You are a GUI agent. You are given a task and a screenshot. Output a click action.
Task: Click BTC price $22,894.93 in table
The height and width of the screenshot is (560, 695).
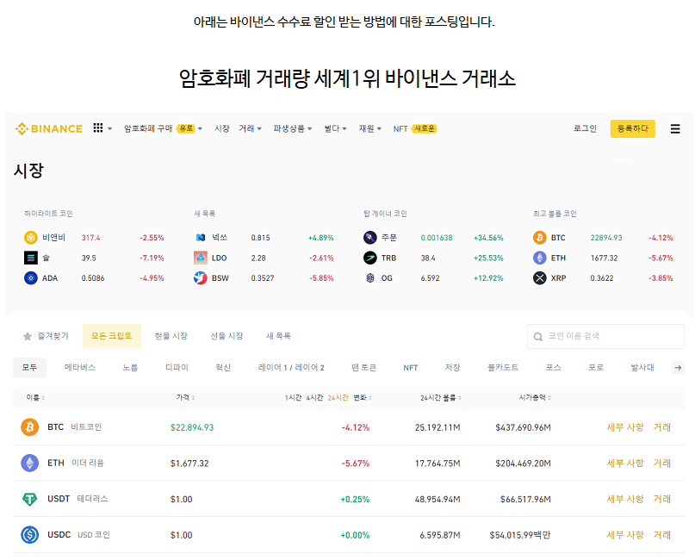pos(192,427)
